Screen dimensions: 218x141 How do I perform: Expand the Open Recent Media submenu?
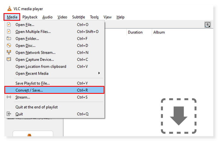click(55, 73)
